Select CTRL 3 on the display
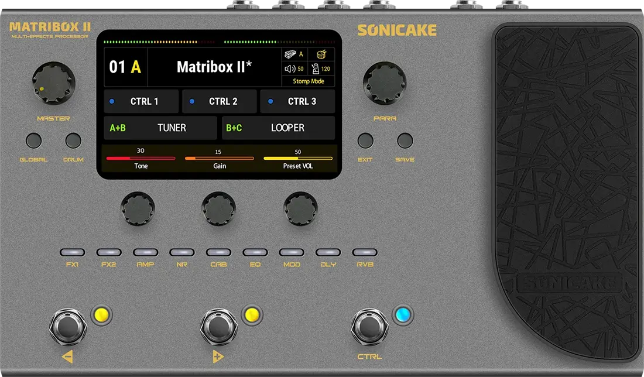644x377 pixels. coord(298,101)
